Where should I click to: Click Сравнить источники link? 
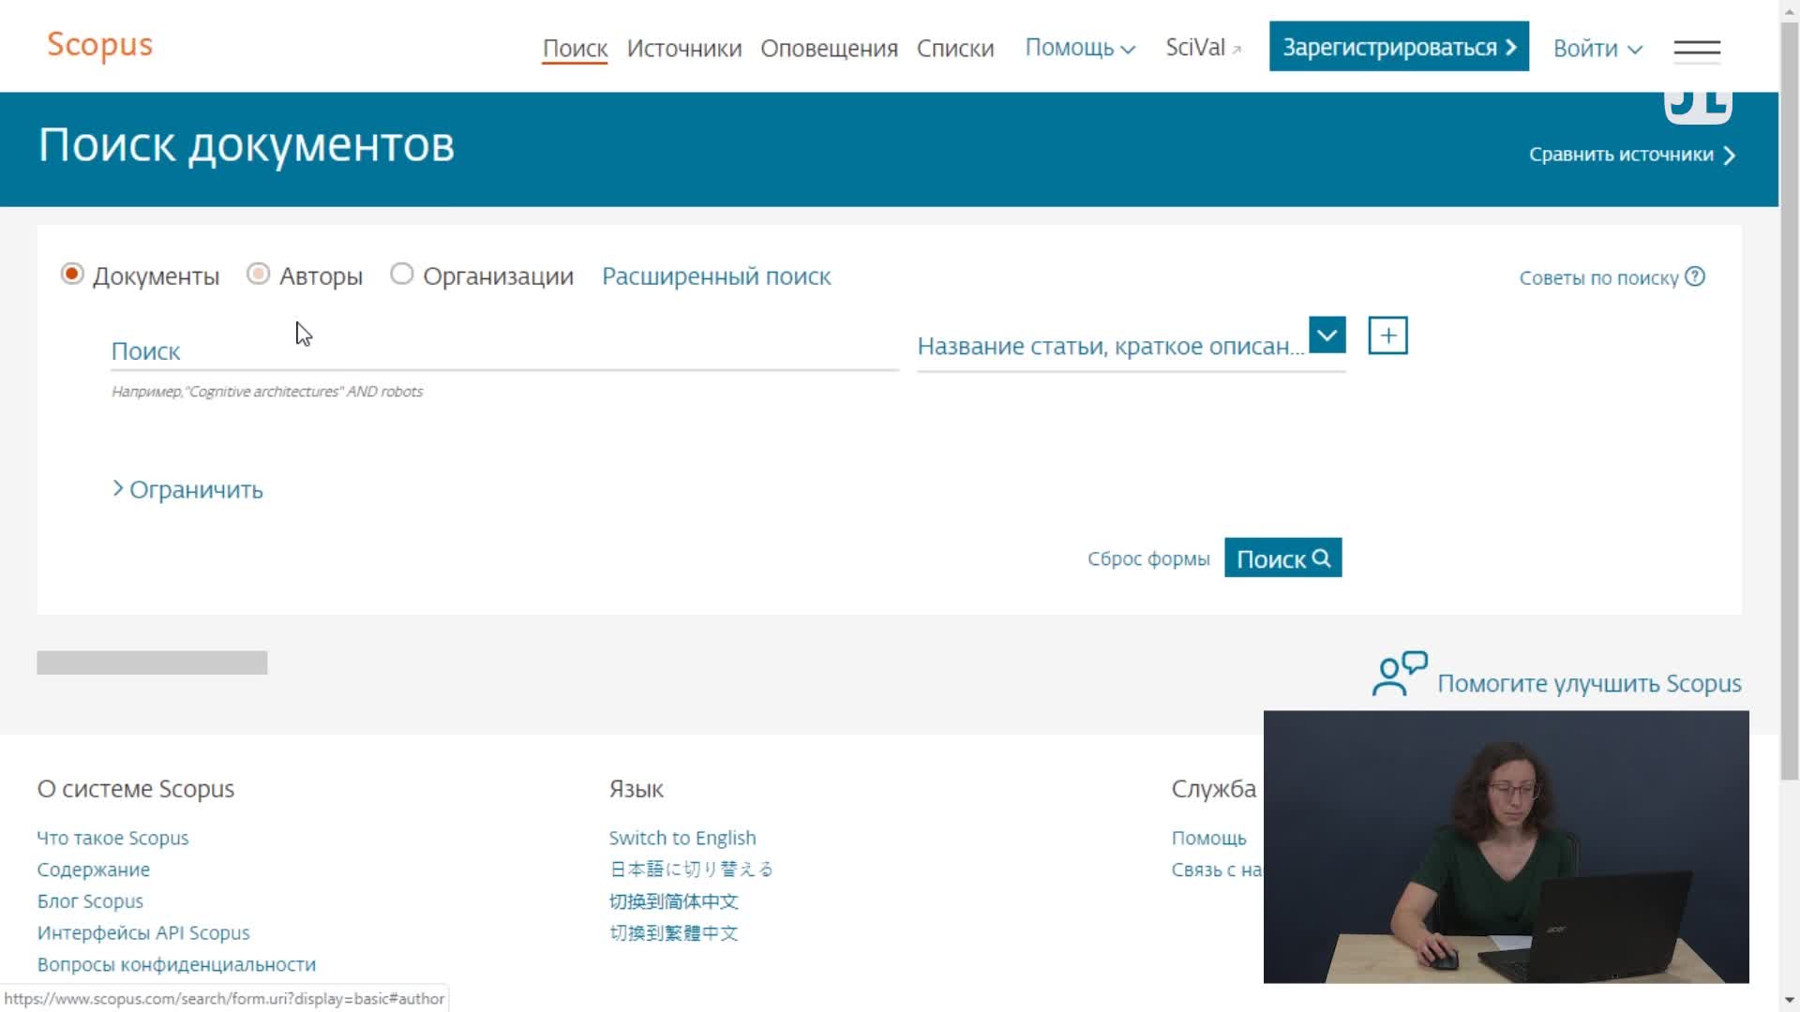point(1631,155)
